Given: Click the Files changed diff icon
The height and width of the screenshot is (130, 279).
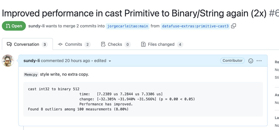Looking at the screenshot, I should [x=143, y=44].
